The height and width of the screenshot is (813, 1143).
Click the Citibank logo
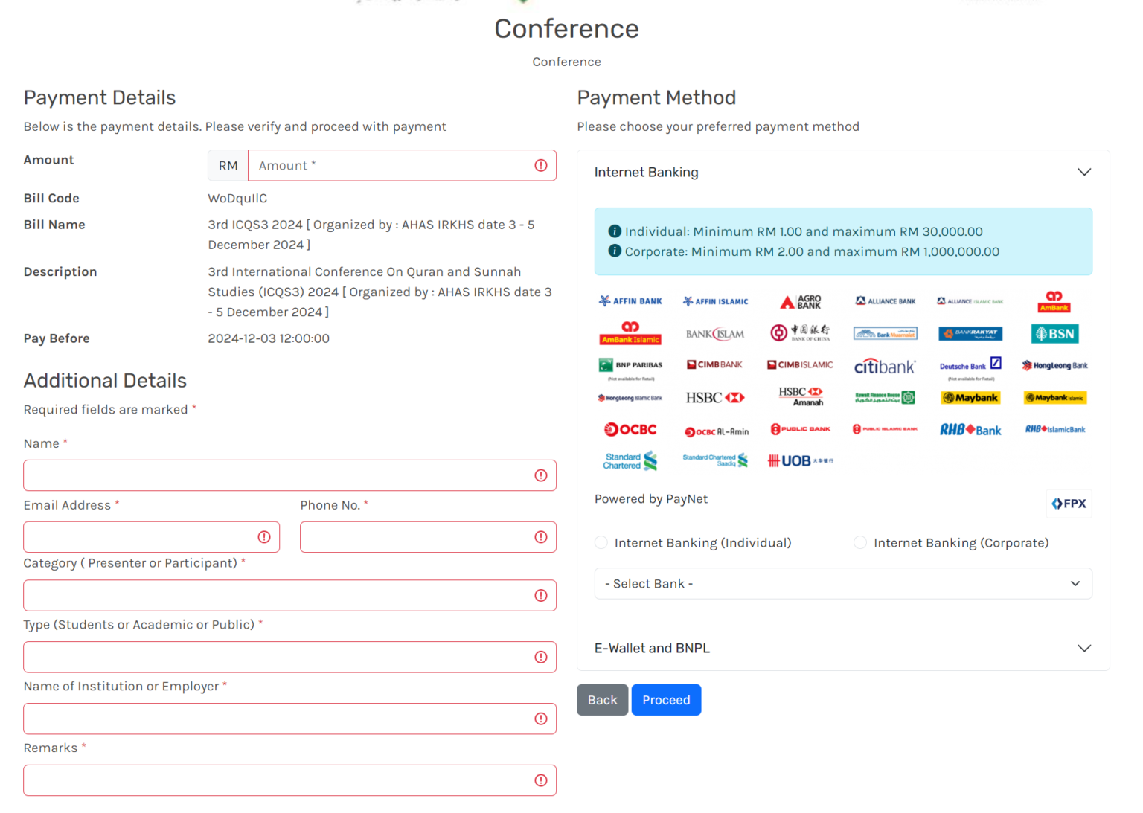click(x=884, y=366)
